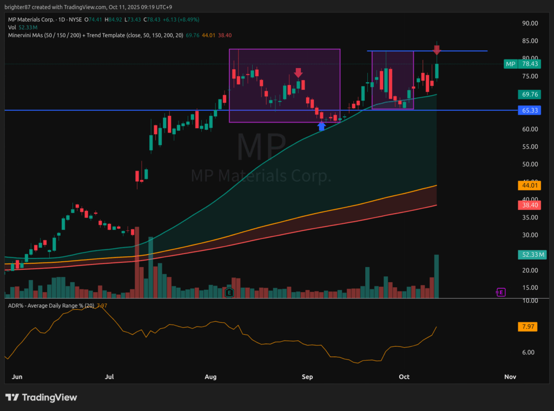
Task: Select red down arrow above the latest candle
Action: click(437, 50)
